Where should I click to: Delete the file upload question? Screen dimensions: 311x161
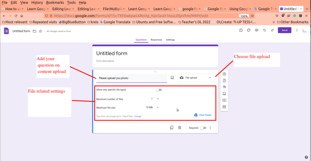tap(180, 128)
